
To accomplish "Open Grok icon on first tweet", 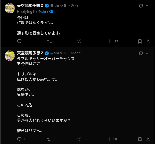I will coord(141,6).
